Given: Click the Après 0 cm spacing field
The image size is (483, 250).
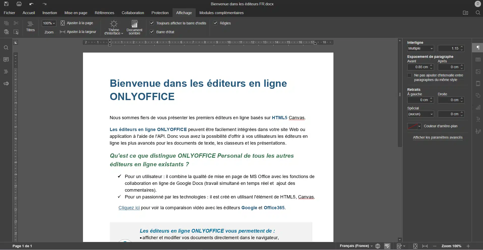Looking at the screenshot, I should pyautogui.click(x=451, y=67).
